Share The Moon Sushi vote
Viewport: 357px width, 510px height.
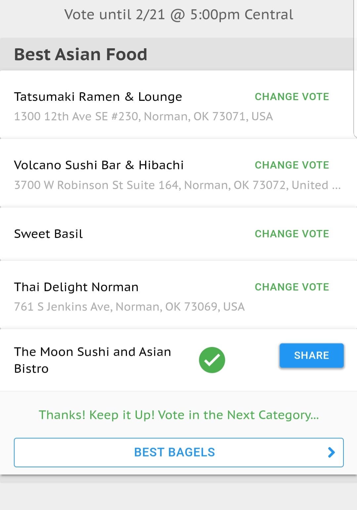coord(311,355)
